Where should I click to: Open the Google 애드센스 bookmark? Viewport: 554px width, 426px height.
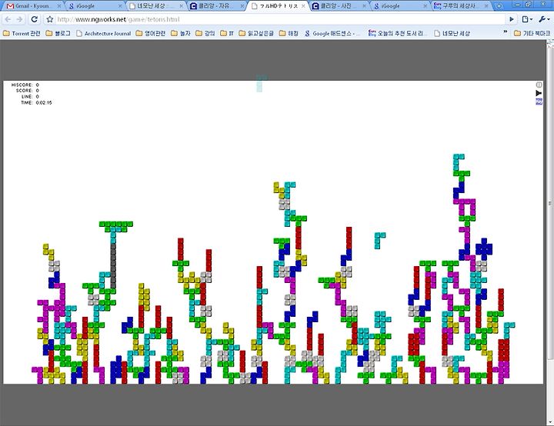333,33
